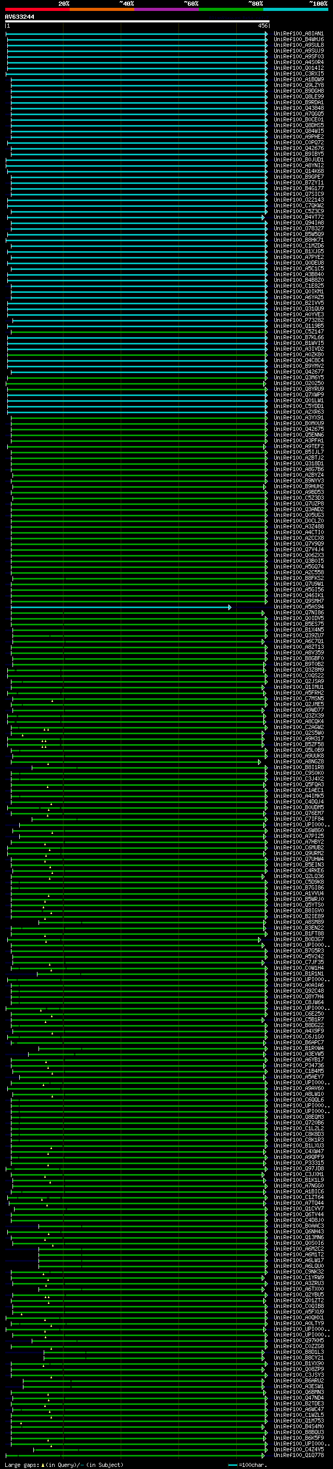
Task: Click the green alignment bar for B8I1R8
Action: pos(149,768)
